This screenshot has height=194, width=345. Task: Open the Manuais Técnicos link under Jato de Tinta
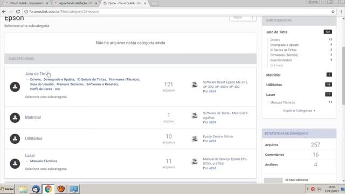coord(70,84)
